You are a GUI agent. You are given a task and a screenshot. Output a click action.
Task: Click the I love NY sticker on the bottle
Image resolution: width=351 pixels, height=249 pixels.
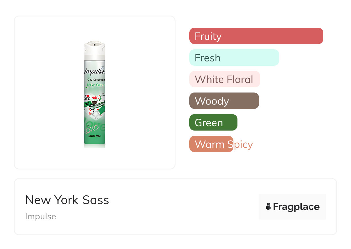tap(87, 97)
